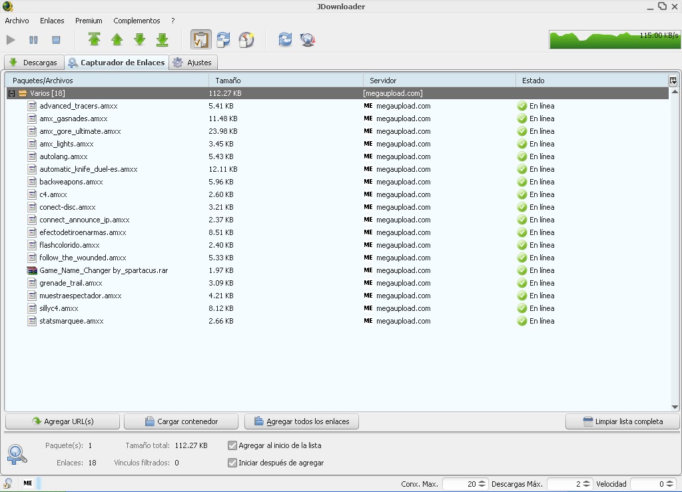
Task: Click green check icon for statsmarquee.amxx
Action: pyautogui.click(x=522, y=321)
